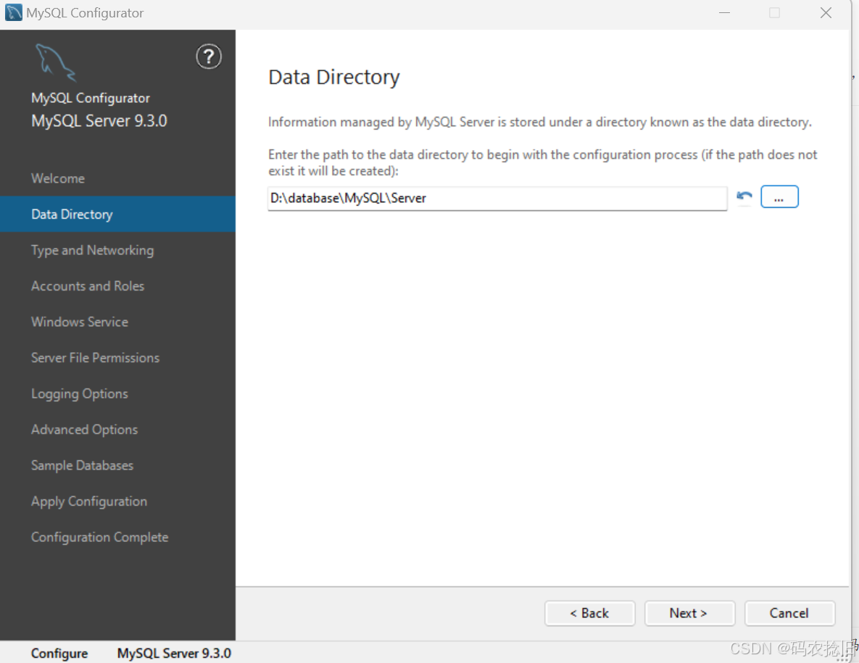Click the 'Configure' status bar text
The width and height of the screenshot is (859, 663).
click(x=59, y=653)
